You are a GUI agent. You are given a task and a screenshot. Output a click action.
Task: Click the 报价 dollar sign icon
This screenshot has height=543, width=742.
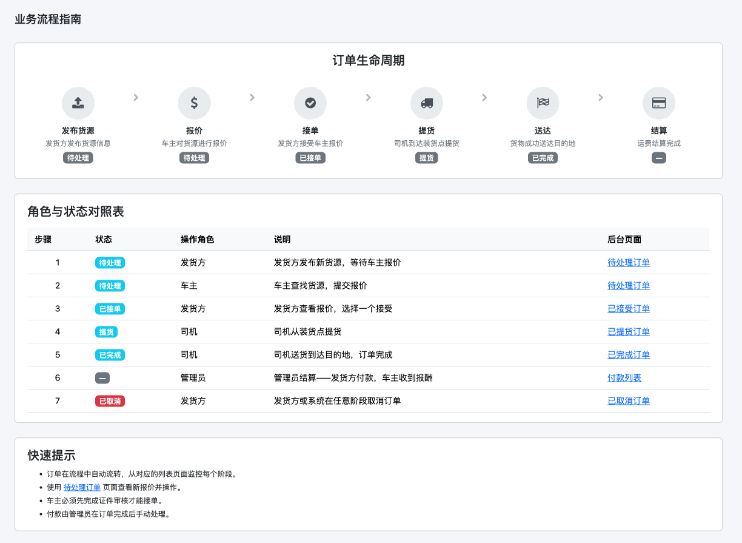pyautogui.click(x=194, y=103)
